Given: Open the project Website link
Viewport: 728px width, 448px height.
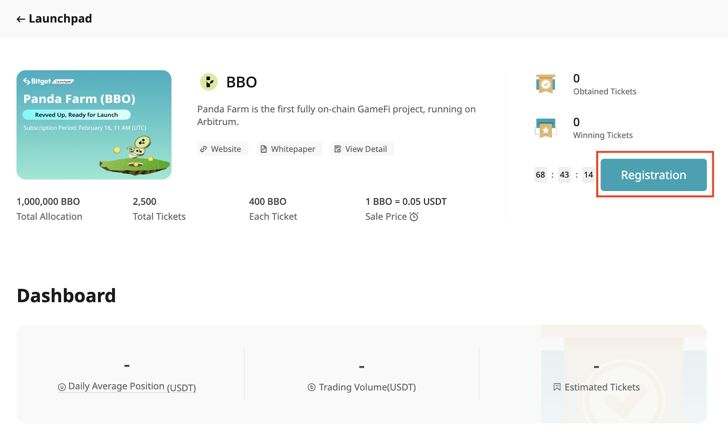Looking at the screenshot, I should [x=222, y=149].
